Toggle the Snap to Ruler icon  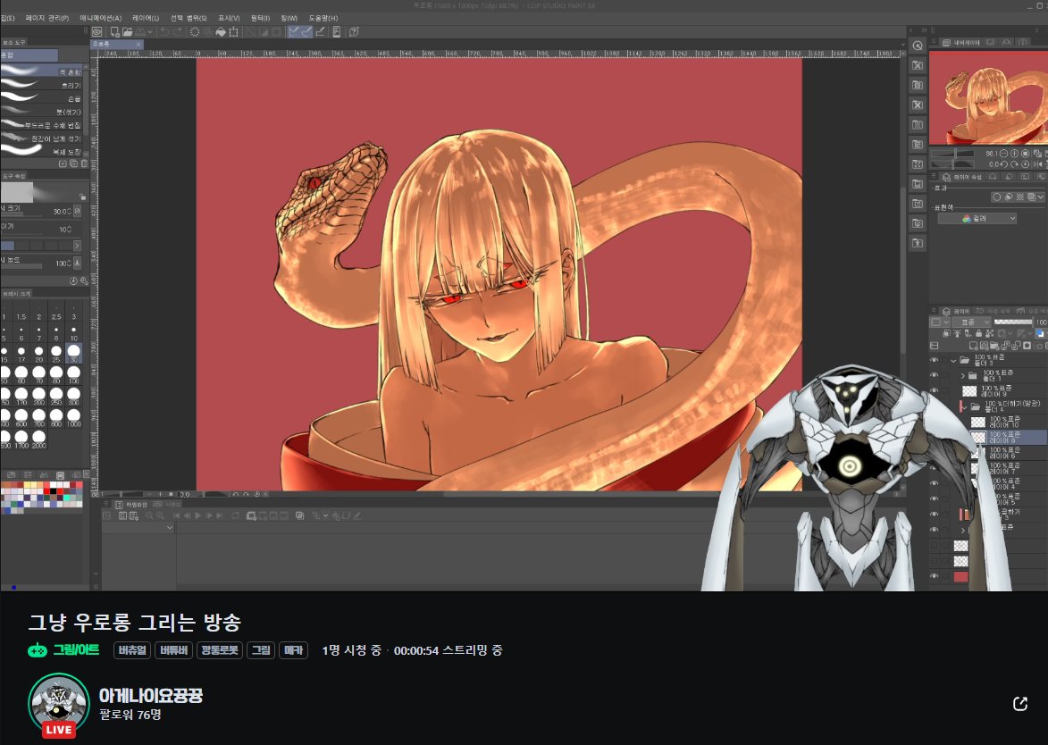pyautogui.click(x=293, y=31)
